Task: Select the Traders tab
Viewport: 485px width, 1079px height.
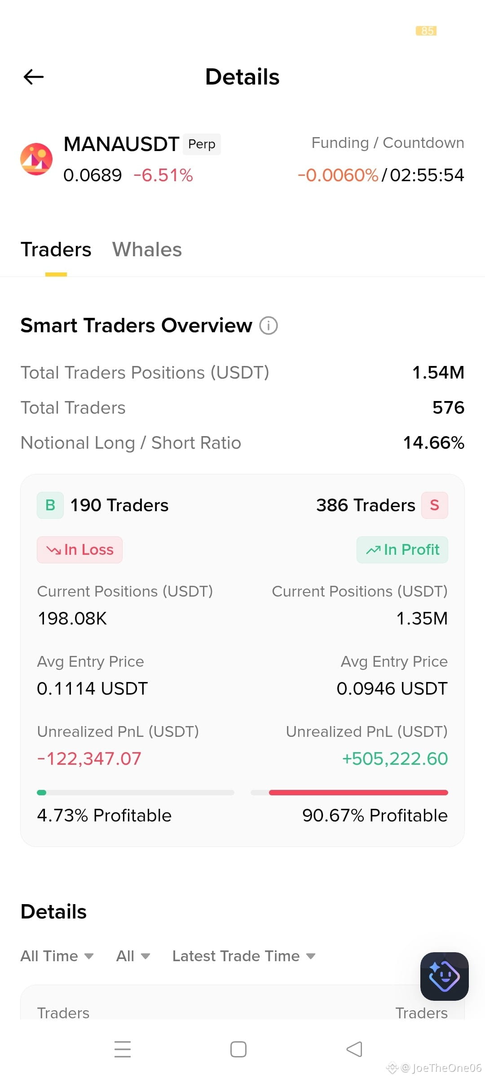Action: pos(56,250)
